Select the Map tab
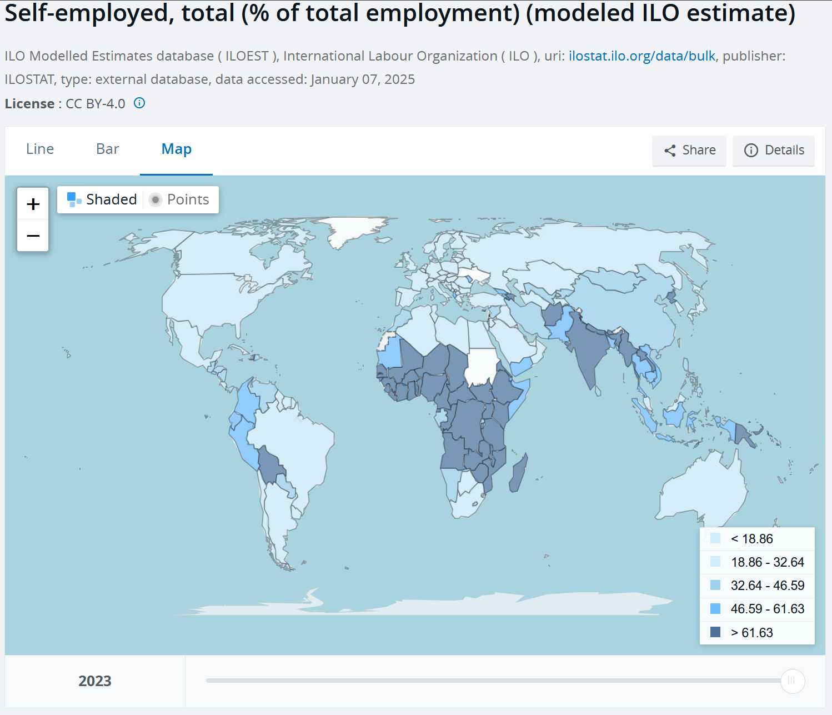832x715 pixels. coord(177,149)
